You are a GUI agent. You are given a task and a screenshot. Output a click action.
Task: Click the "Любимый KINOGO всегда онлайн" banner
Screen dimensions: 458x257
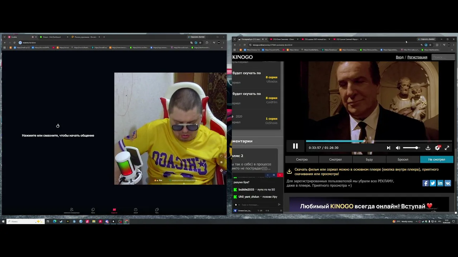[x=369, y=204]
